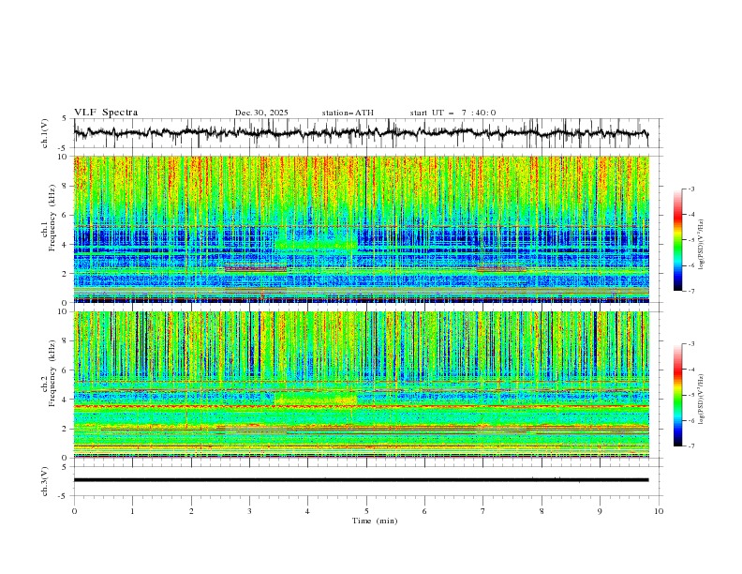Viewport: 742px width, 574px height.
Task: Click the "ch.1(V)" waveform axis label
Action: (44, 133)
